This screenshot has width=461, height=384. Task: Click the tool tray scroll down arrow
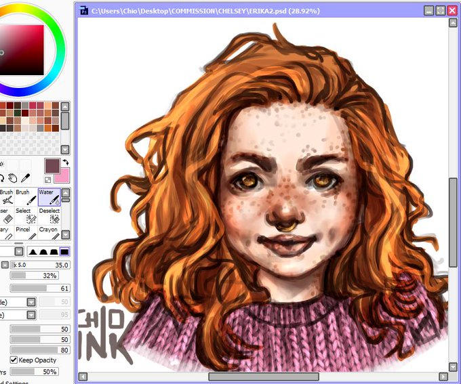click(x=66, y=234)
